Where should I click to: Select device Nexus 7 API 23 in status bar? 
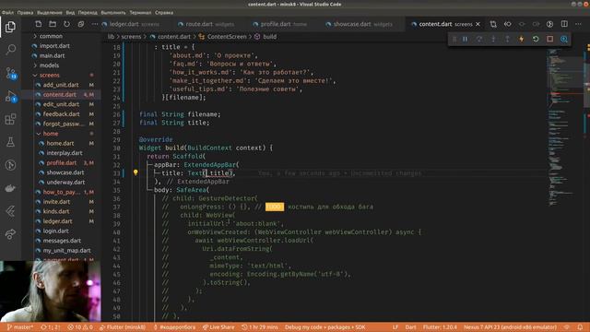tap(510, 327)
